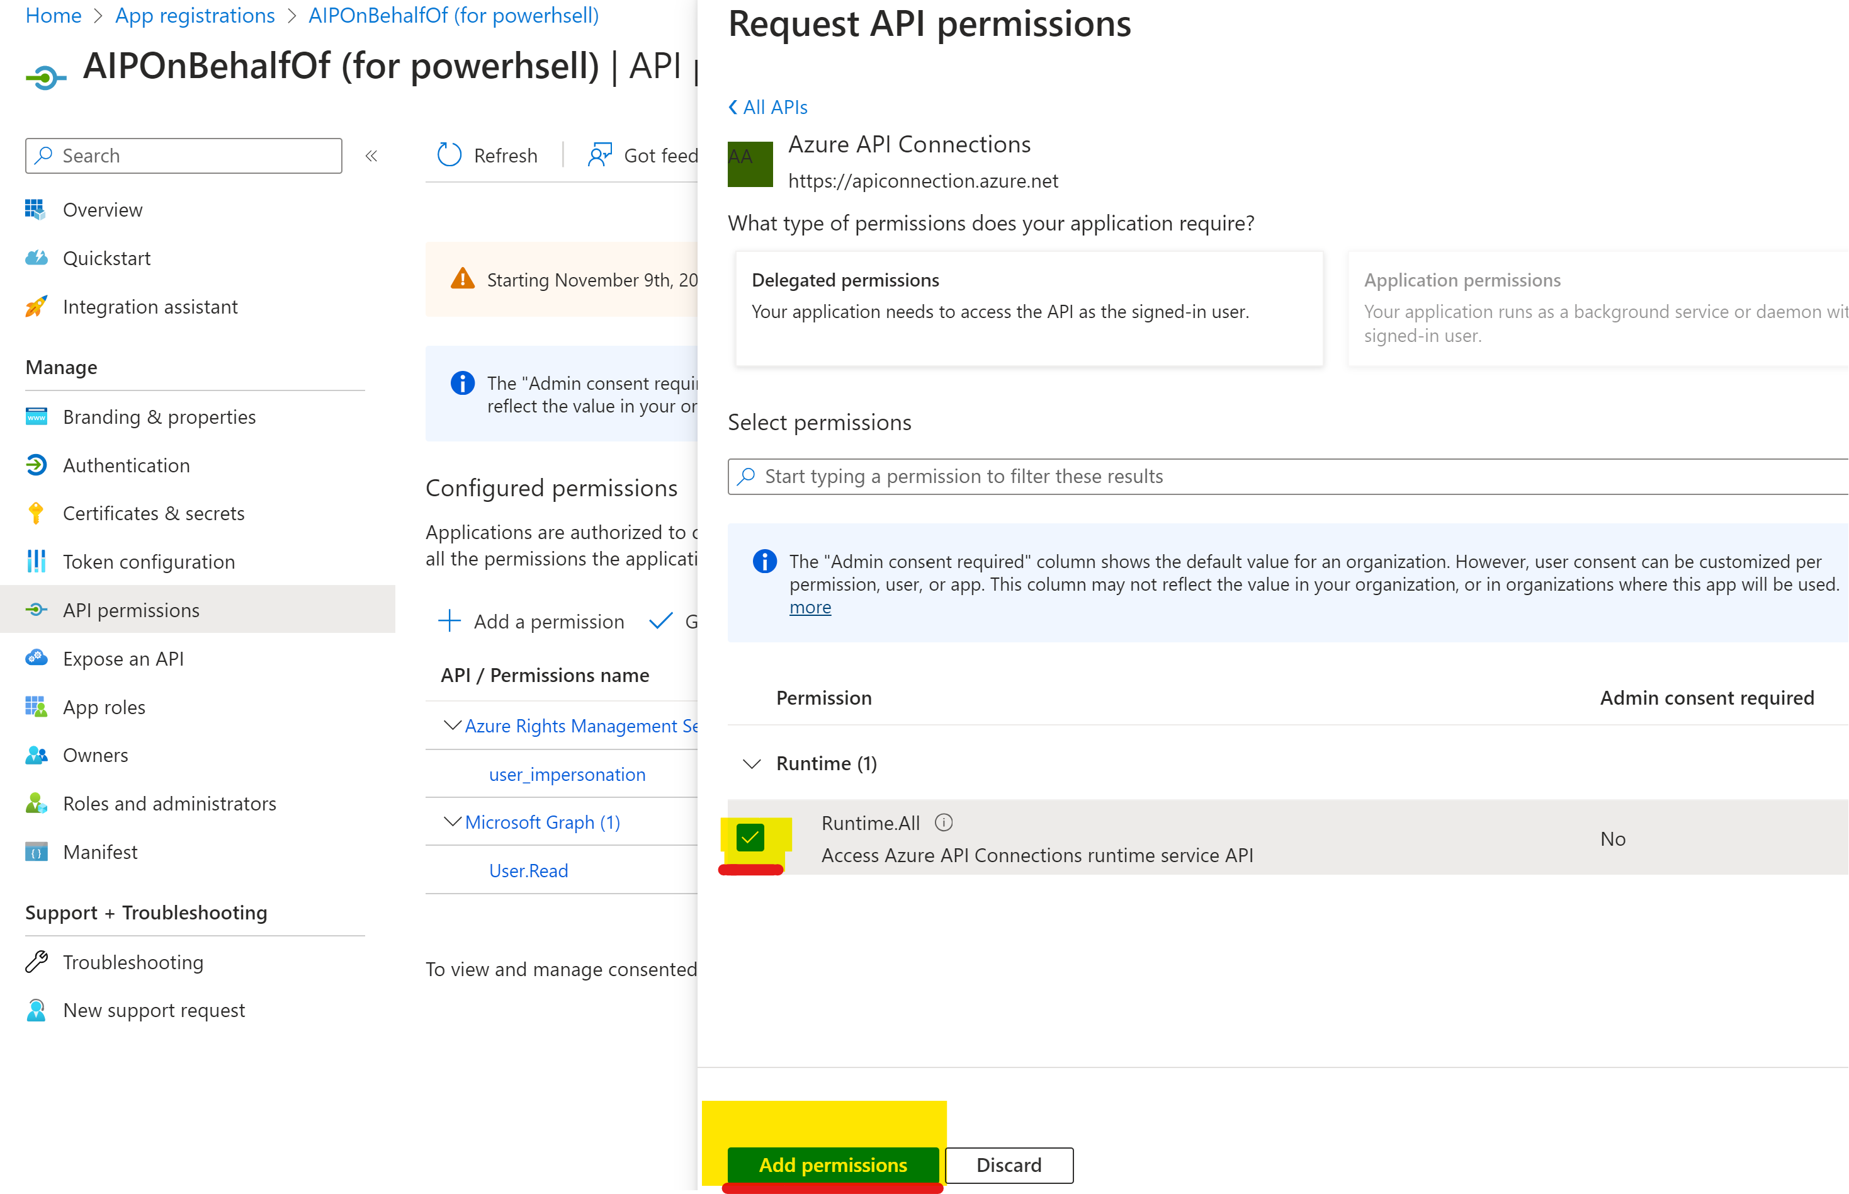Screen dimensions: 1849x1194
Task: Collapse the Runtime (1) permission group
Action: 751,764
